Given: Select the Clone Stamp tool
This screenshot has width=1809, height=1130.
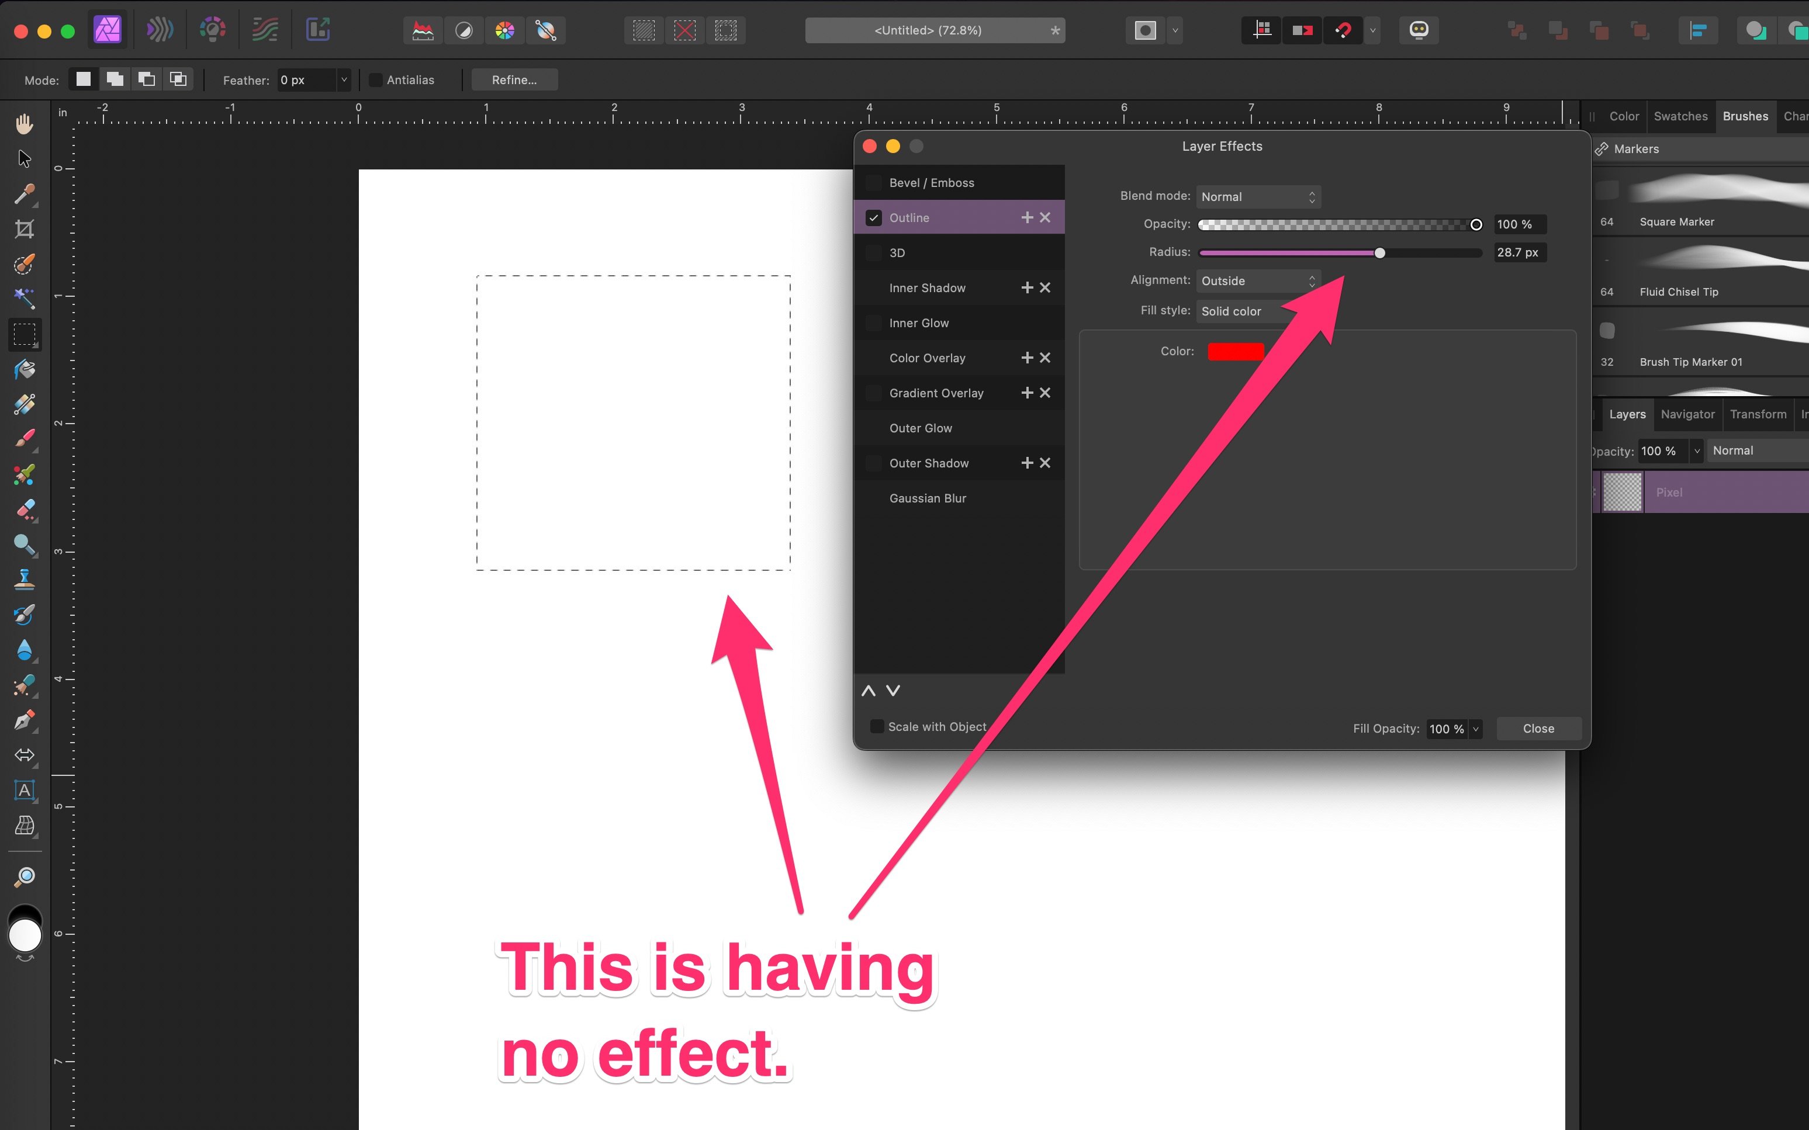Looking at the screenshot, I should [x=25, y=579].
